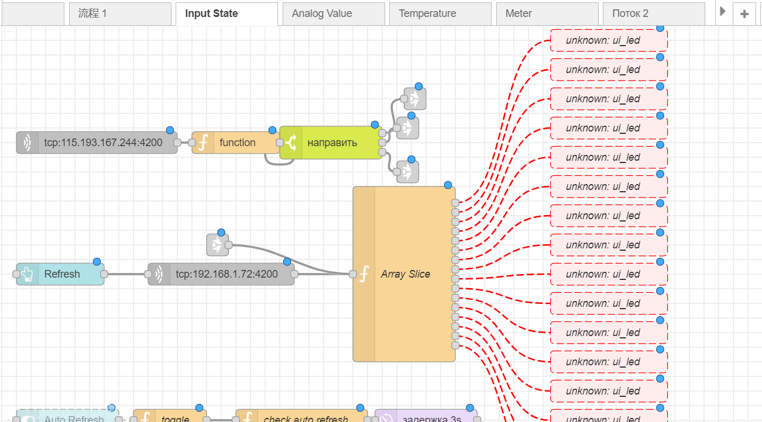Add a new flow with plus button
Image resolution: width=762 pixels, height=422 pixels.
744,14
